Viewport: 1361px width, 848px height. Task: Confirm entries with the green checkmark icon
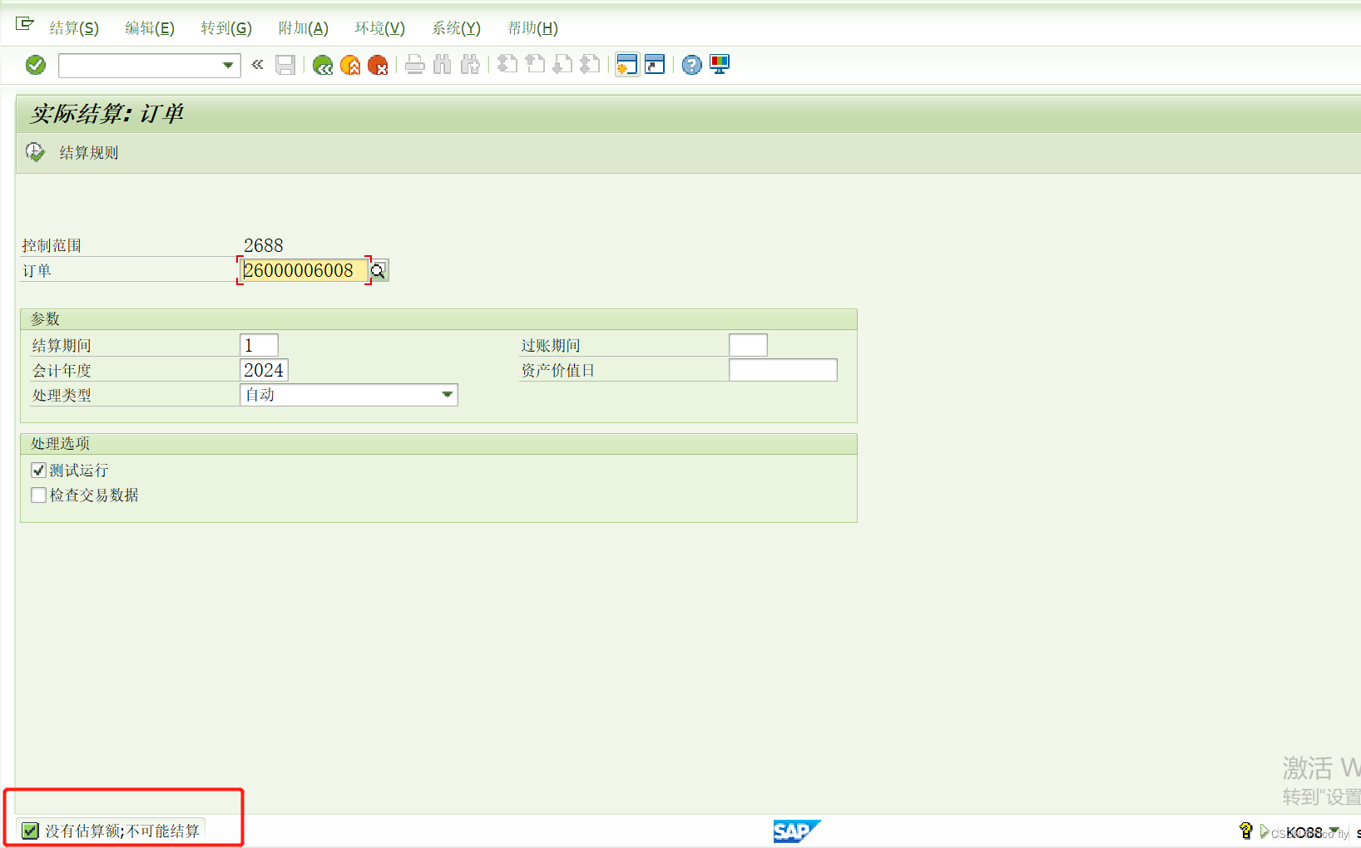pyautogui.click(x=35, y=65)
